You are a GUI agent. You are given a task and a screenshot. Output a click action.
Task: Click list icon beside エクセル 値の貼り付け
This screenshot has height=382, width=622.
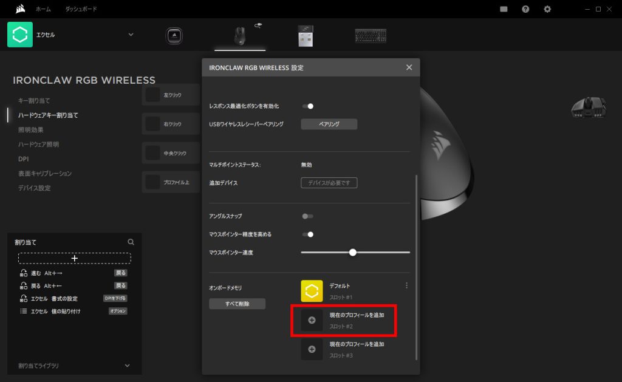click(24, 311)
